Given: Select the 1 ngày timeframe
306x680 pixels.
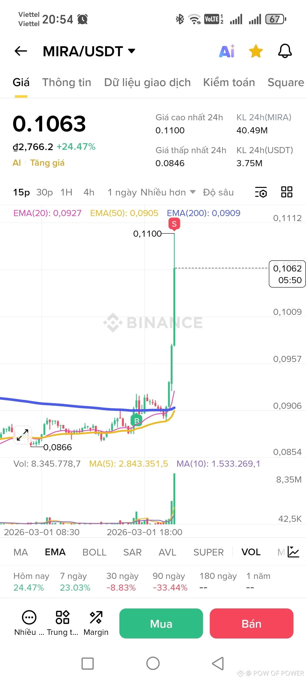Looking at the screenshot, I should click(x=122, y=192).
